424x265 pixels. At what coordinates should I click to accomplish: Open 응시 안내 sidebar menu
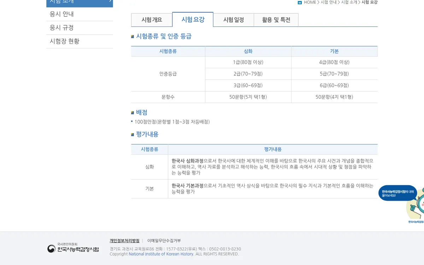click(x=79, y=14)
